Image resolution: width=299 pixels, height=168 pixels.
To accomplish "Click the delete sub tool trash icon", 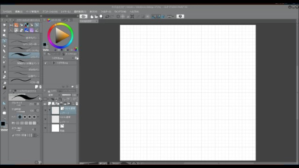I will point(41,87).
